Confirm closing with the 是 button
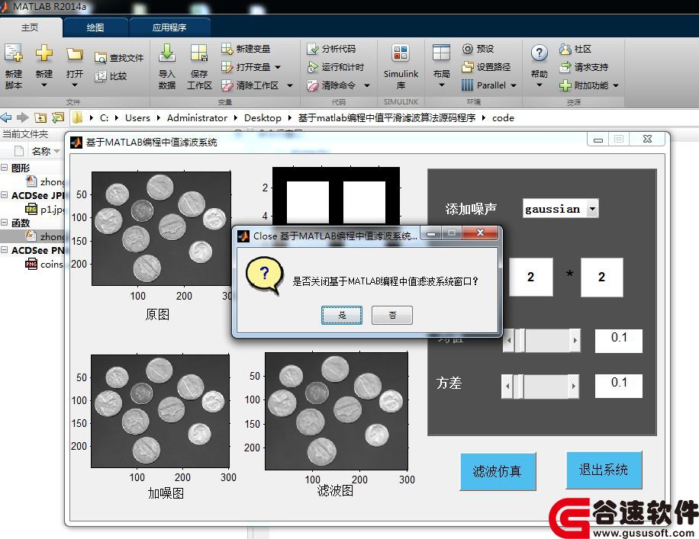The width and height of the screenshot is (699, 539). 341,316
